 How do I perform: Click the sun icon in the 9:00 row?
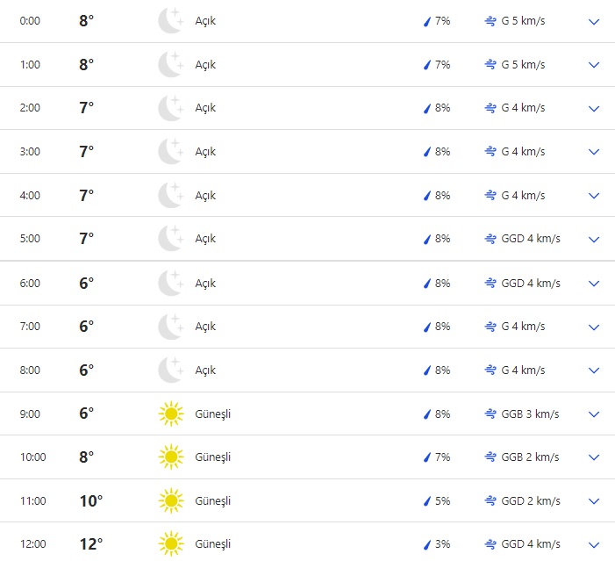click(x=170, y=414)
